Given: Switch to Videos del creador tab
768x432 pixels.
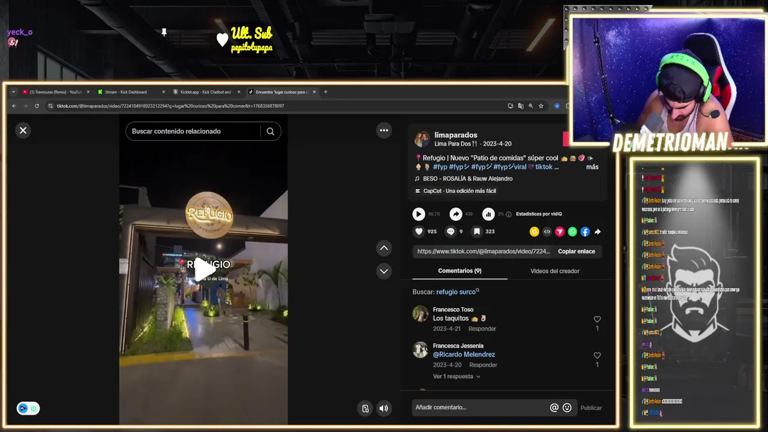Looking at the screenshot, I should [555, 271].
